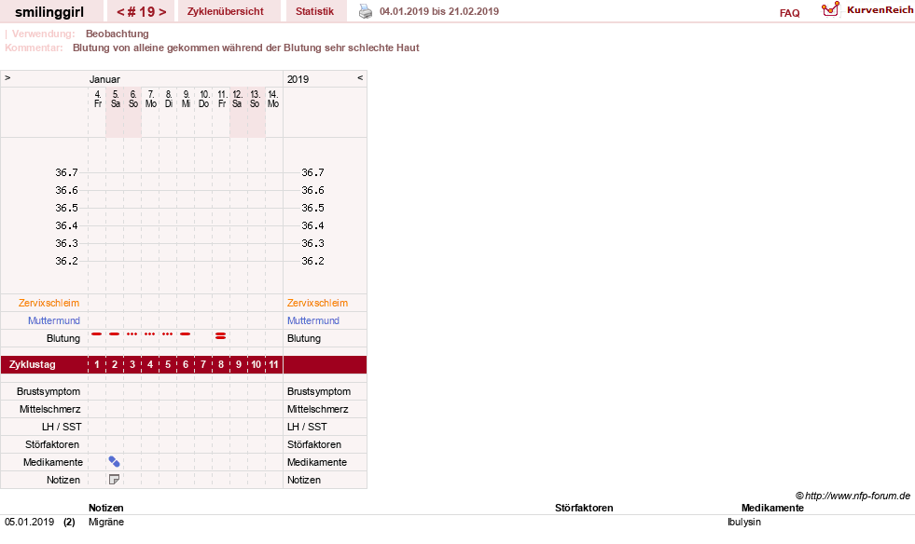915x544 pixels.
Task: Click the date range 04.01.2019 bis 21.02.2019
Action: pos(438,11)
